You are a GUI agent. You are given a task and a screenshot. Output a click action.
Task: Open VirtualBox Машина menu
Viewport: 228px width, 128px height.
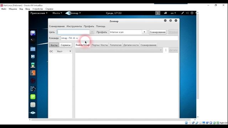point(13,9)
